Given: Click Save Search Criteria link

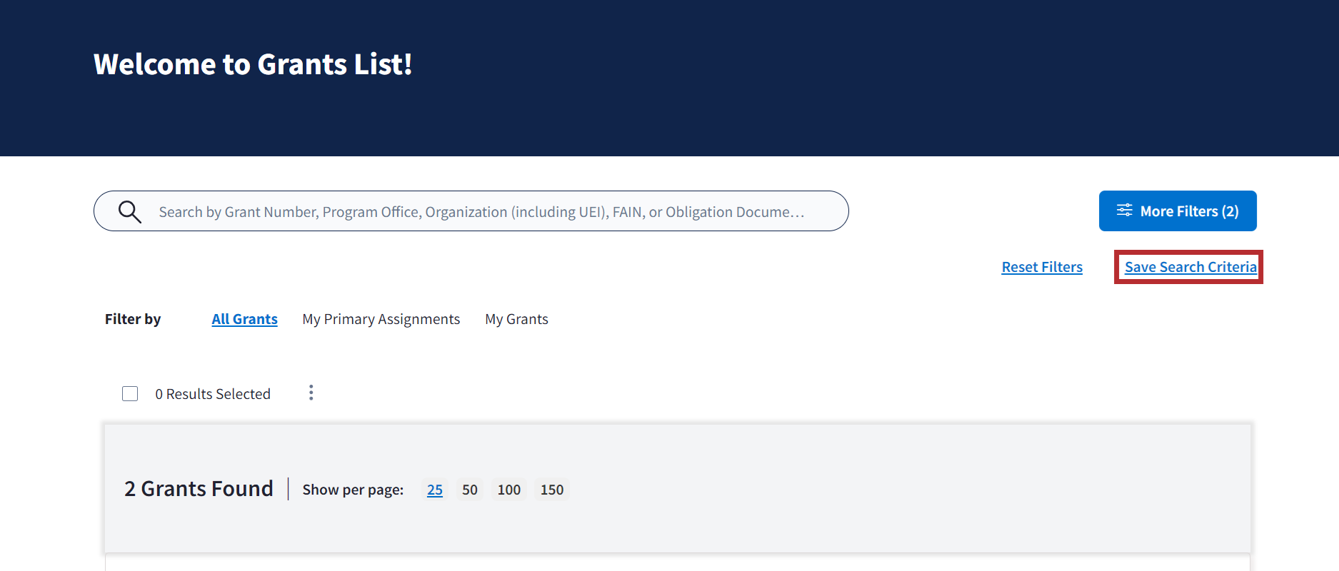Looking at the screenshot, I should [x=1190, y=267].
